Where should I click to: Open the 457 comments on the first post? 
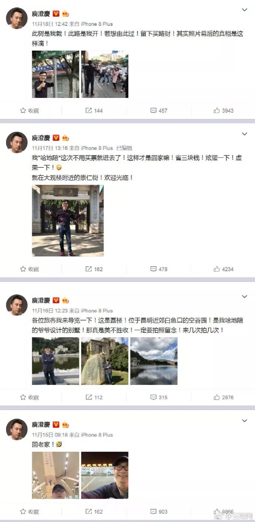[159, 110]
